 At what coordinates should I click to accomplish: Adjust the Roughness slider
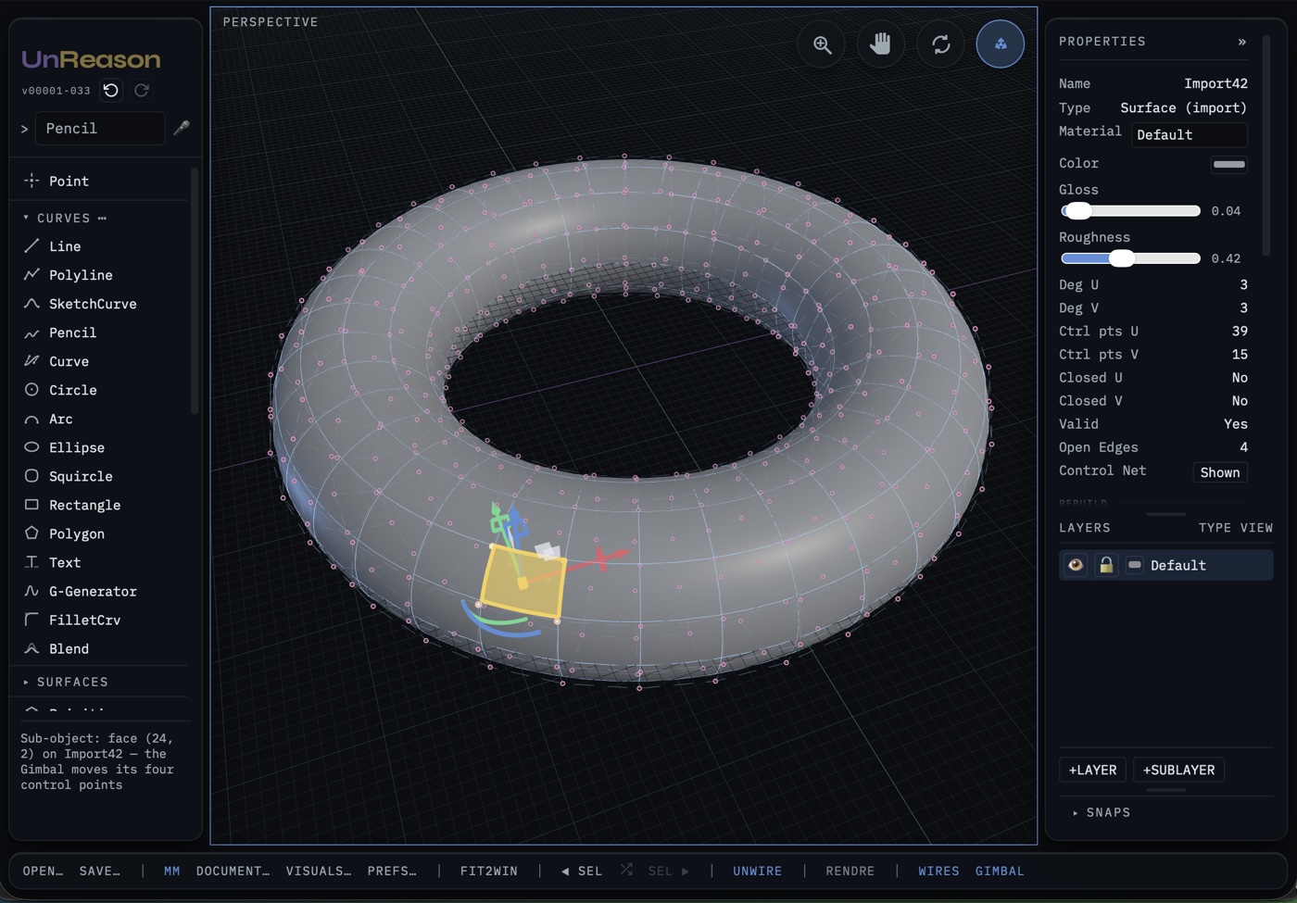click(x=1130, y=258)
